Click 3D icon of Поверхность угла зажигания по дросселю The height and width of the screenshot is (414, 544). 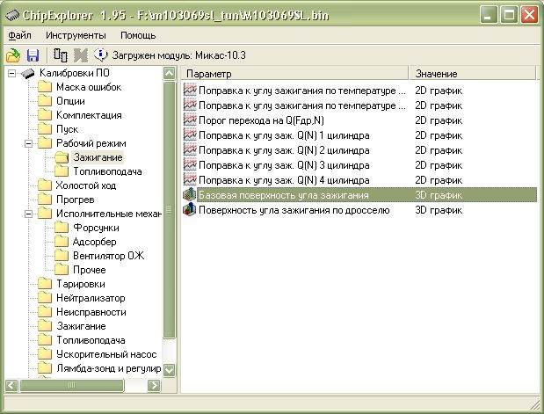pos(190,210)
